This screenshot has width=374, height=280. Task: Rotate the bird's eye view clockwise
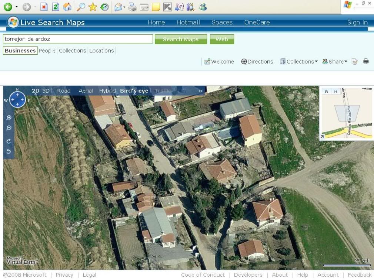(9, 141)
